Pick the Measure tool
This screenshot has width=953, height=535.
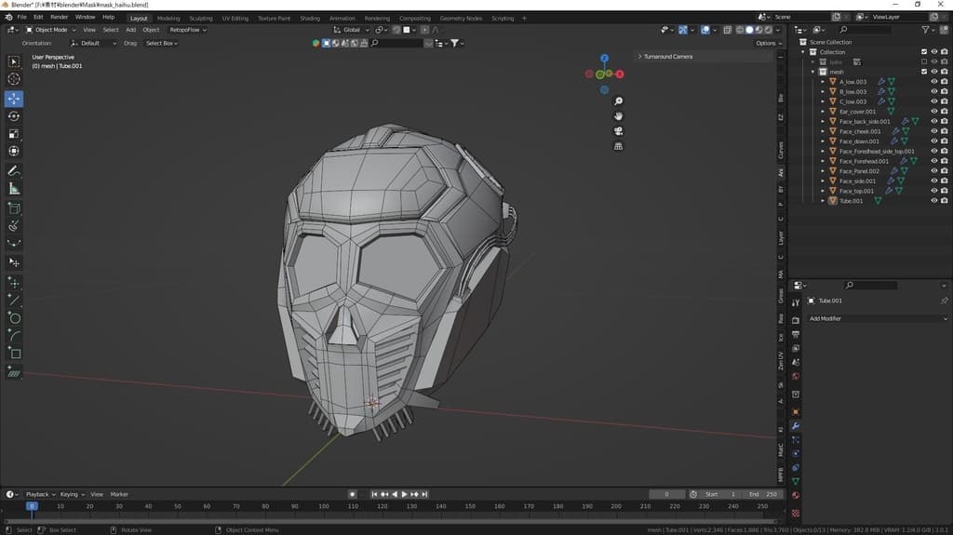tap(14, 189)
